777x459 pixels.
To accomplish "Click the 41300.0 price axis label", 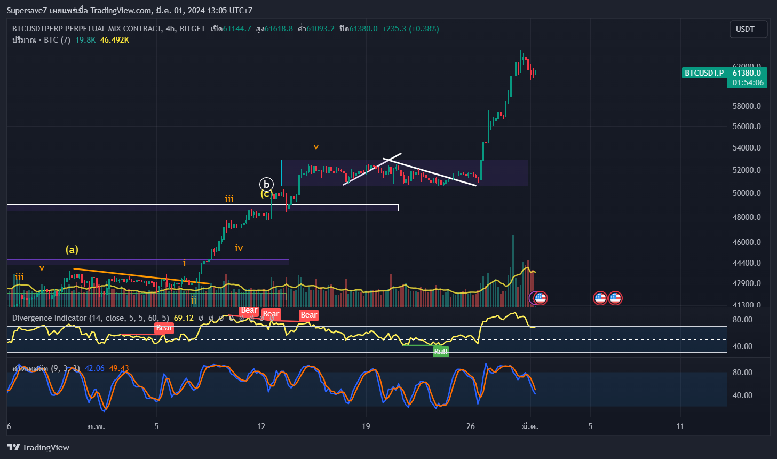I will click(x=746, y=305).
